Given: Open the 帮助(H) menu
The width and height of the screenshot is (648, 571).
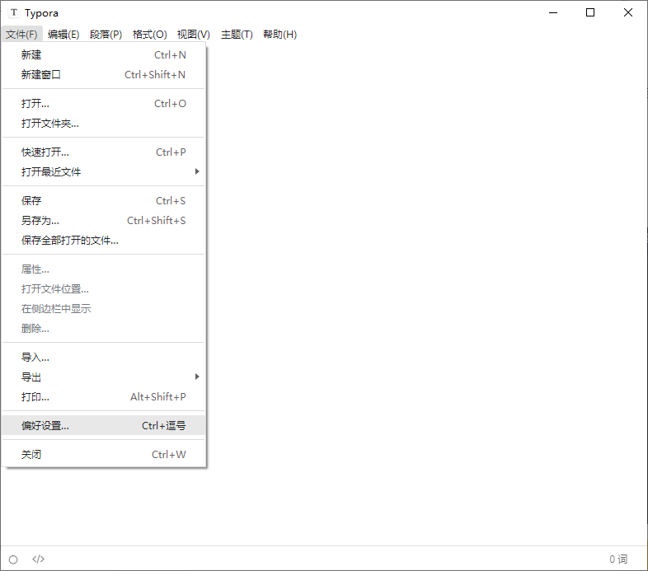Looking at the screenshot, I should (279, 35).
